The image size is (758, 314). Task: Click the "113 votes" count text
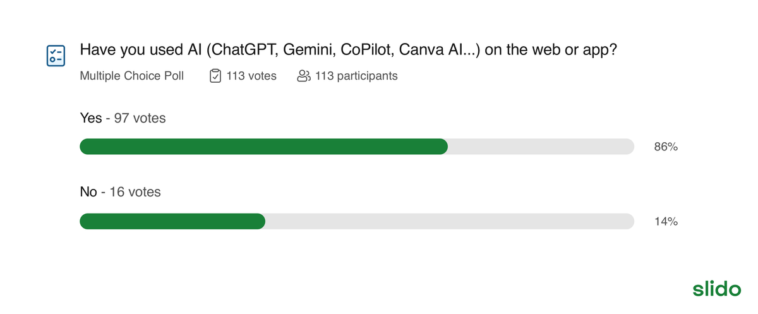pyautogui.click(x=251, y=76)
